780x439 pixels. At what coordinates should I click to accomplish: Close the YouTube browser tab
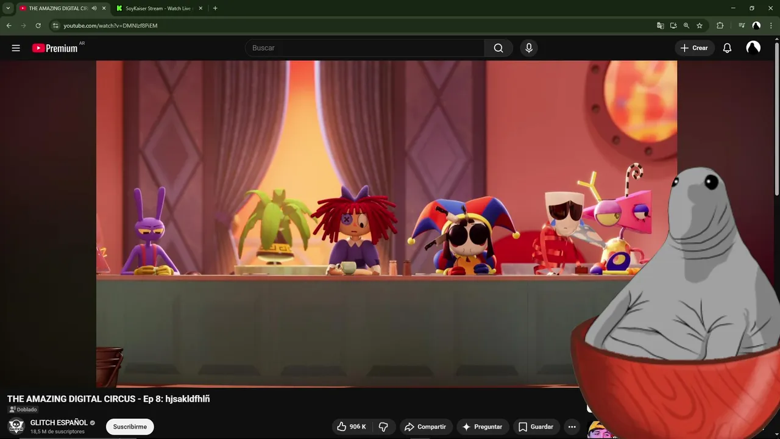pos(104,9)
